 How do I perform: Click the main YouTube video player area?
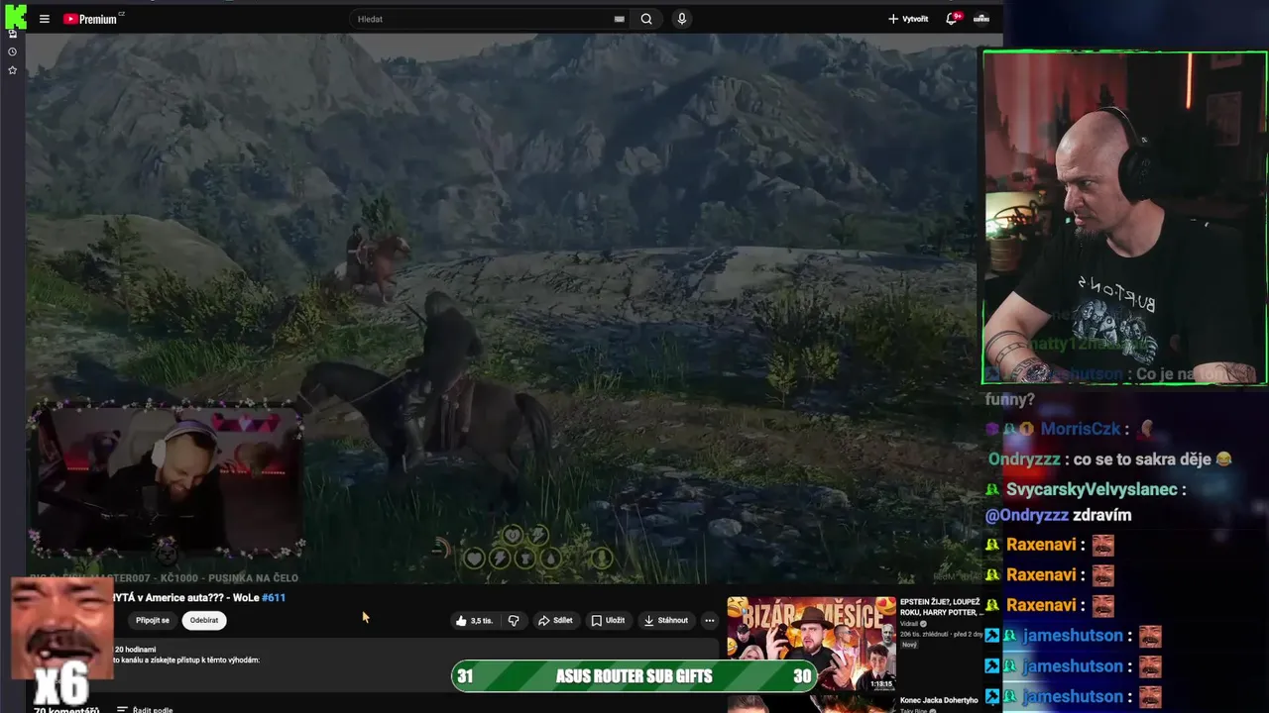coord(501,307)
